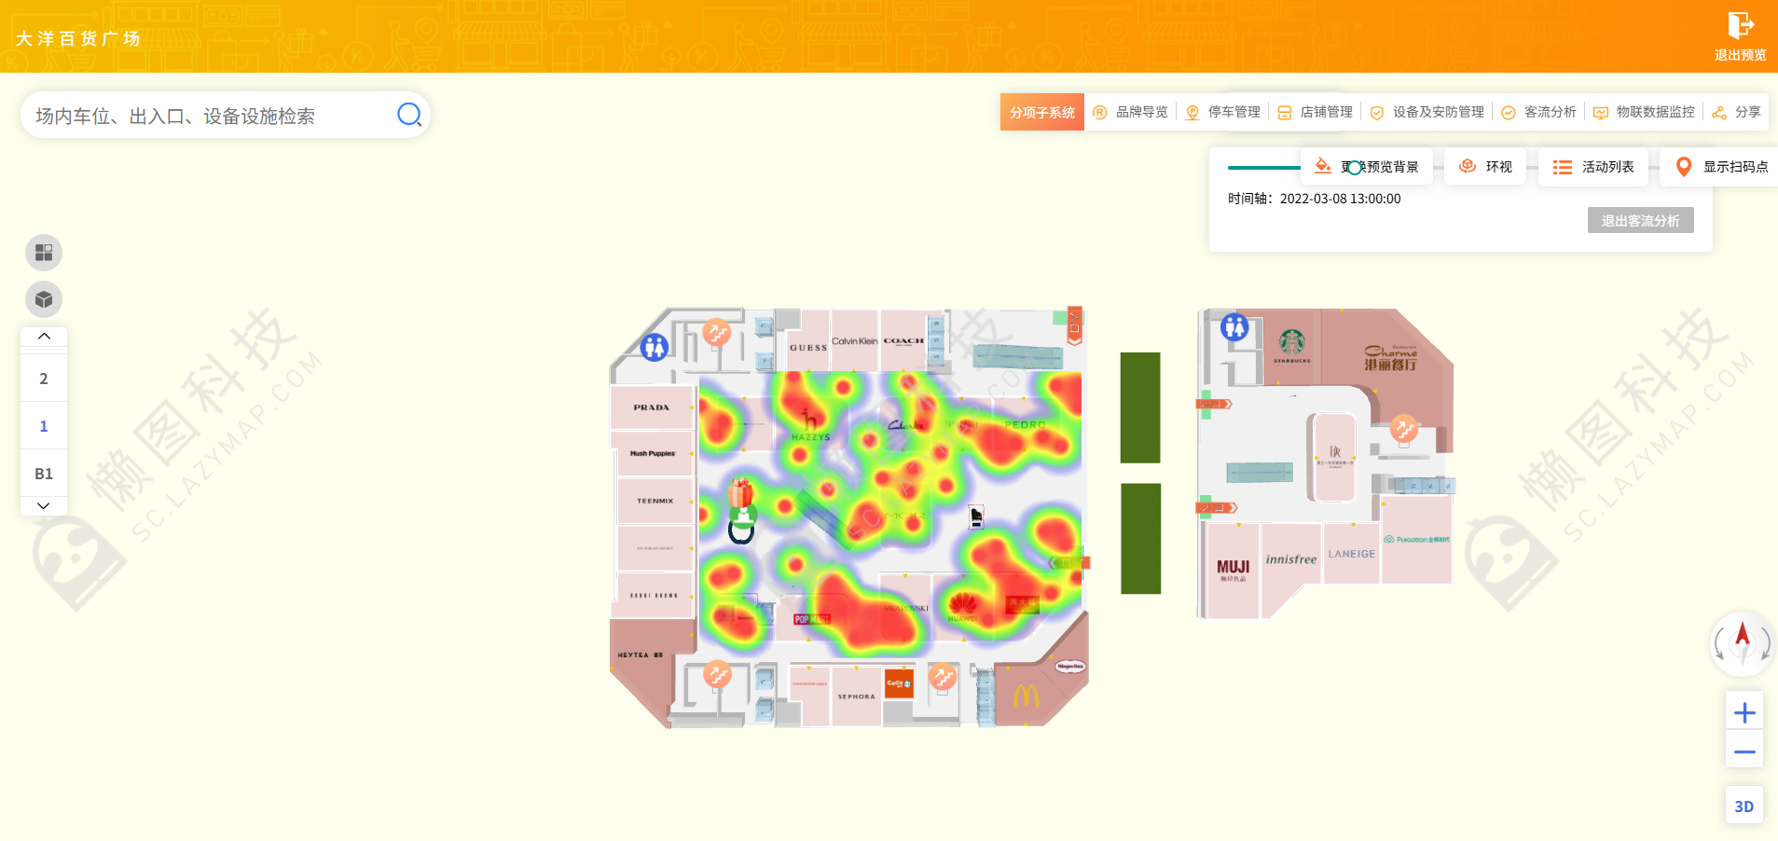Click the floor list down chevron
Viewport: 1778px width, 841px height.
pyautogui.click(x=44, y=506)
